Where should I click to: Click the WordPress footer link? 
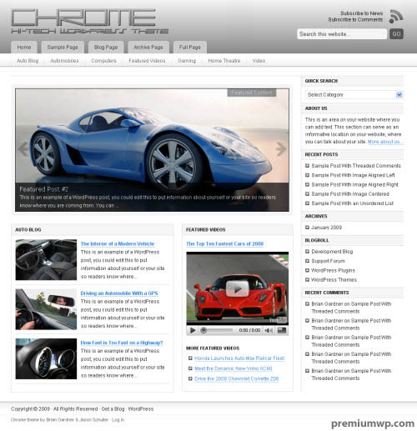tap(141, 409)
